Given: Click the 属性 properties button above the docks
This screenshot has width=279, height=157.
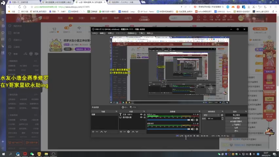Looking at the screenshot, I should [125, 107].
